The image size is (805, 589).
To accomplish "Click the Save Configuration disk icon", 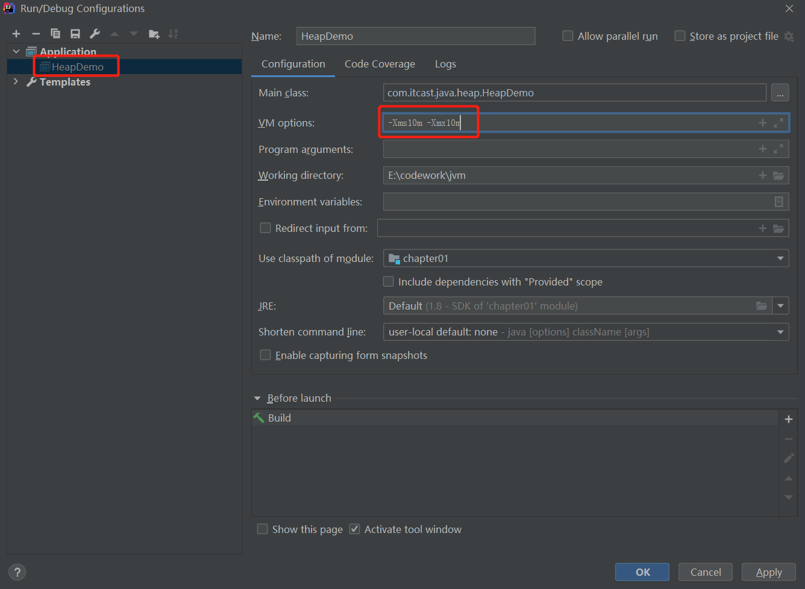I will 75,34.
